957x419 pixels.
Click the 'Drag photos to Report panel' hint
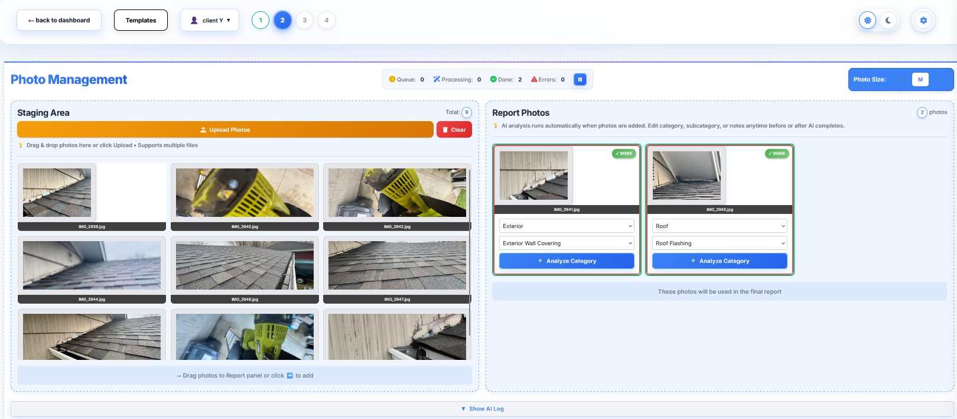[245, 375]
